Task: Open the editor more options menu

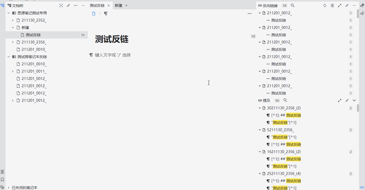Action: point(250,13)
